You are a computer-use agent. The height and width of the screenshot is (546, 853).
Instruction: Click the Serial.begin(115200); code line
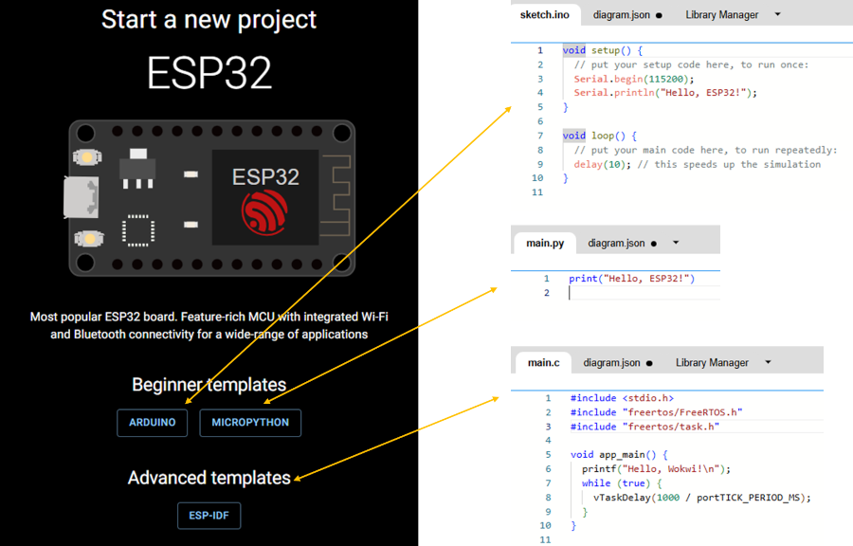pos(634,79)
